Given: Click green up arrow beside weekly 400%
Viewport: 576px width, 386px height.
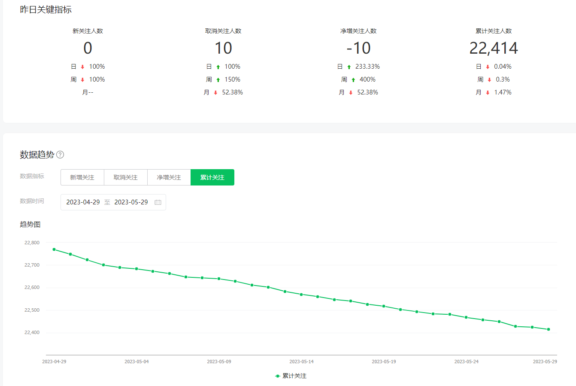Looking at the screenshot, I should pos(353,80).
